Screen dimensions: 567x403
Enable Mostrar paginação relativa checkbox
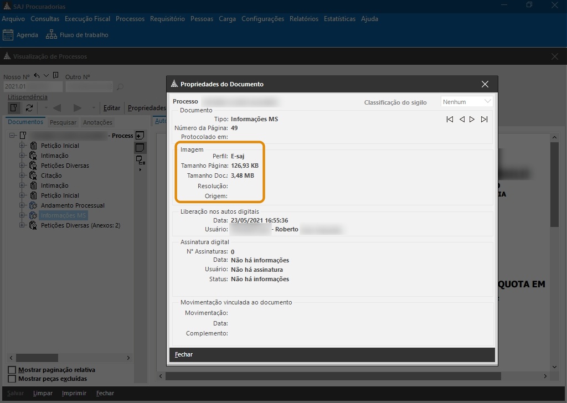[x=12, y=370]
